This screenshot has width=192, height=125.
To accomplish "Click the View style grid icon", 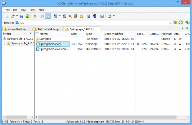I will click(x=110, y=16).
